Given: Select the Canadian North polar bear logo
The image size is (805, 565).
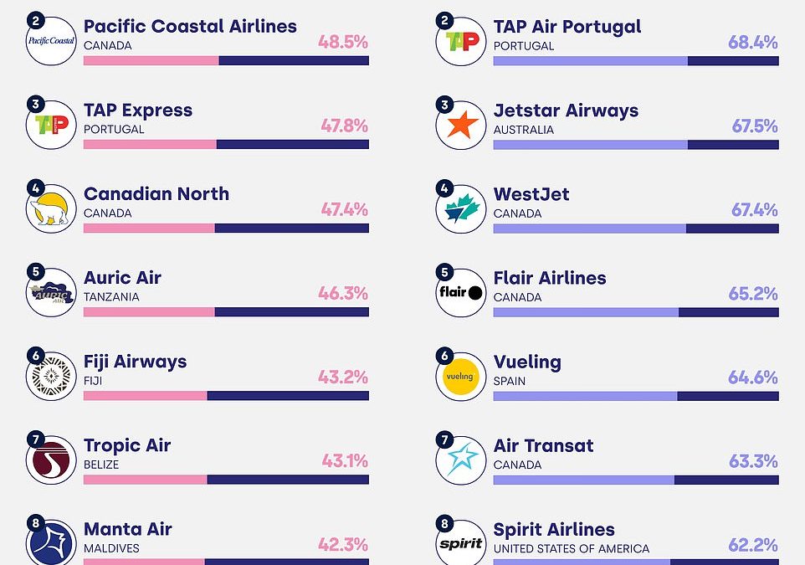Looking at the screenshot, I should coord(51,208).
